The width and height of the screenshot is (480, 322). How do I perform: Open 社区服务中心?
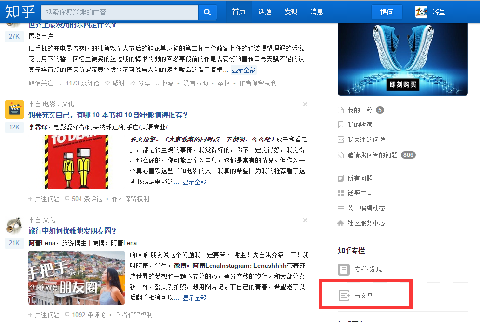tap(361, 223)
